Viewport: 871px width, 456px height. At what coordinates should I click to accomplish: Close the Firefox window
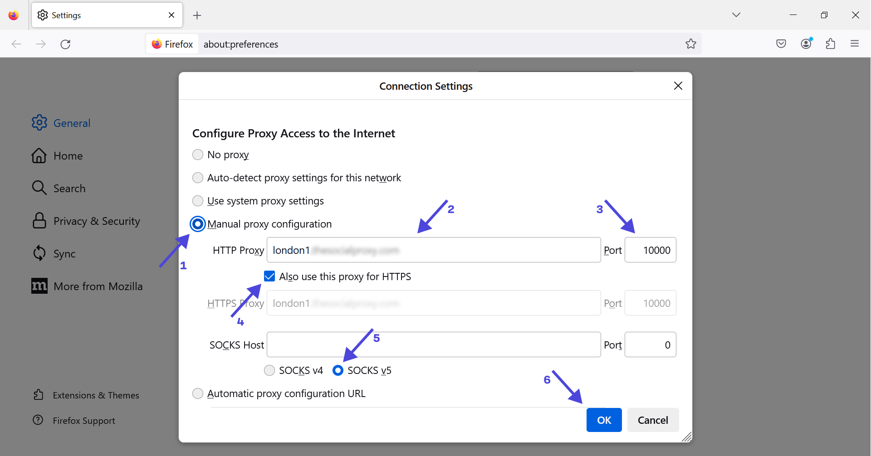tap(856, 15)
